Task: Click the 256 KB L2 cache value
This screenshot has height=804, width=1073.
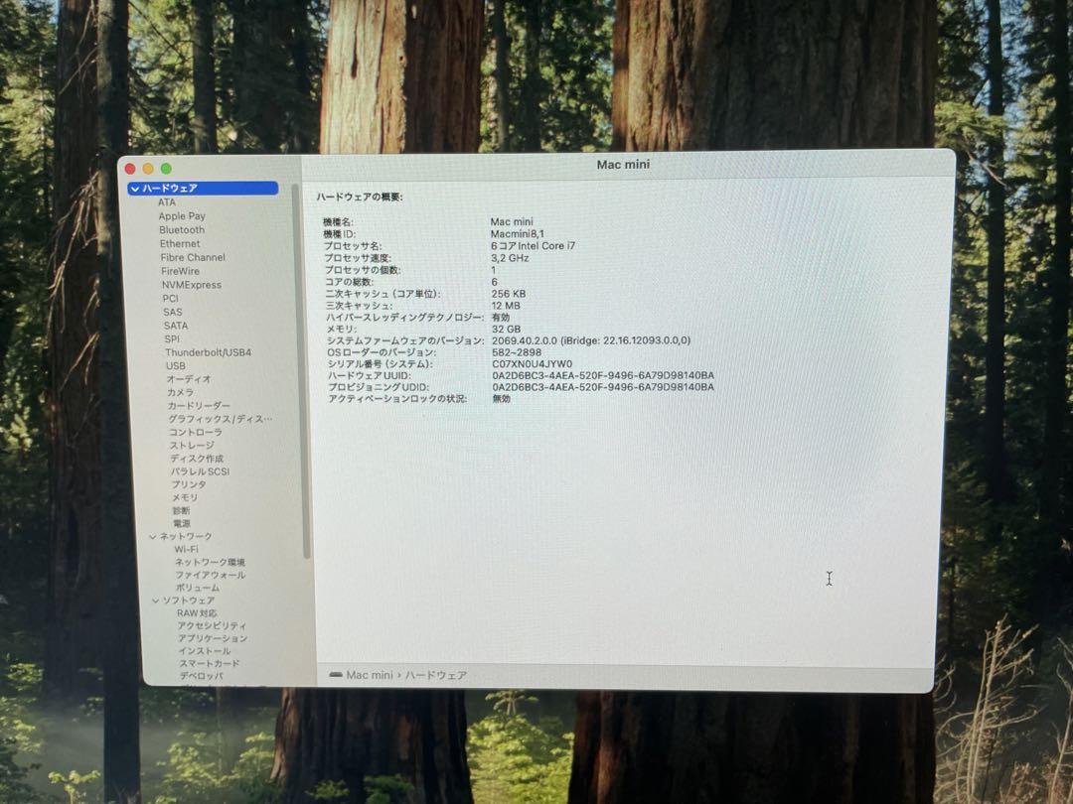Action: pyautogui.click(x=509, y=293)
